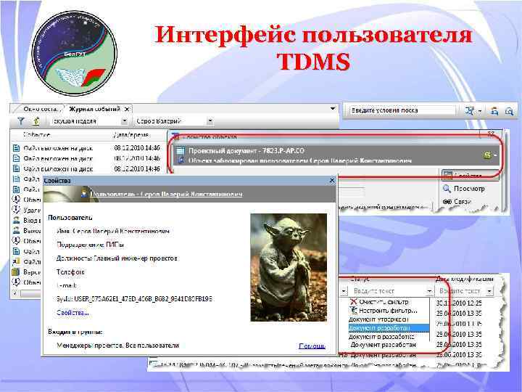522x392 pixels.
Task: Open the 'Текущая неделя' period dropdown
Action: click(125, 121)
